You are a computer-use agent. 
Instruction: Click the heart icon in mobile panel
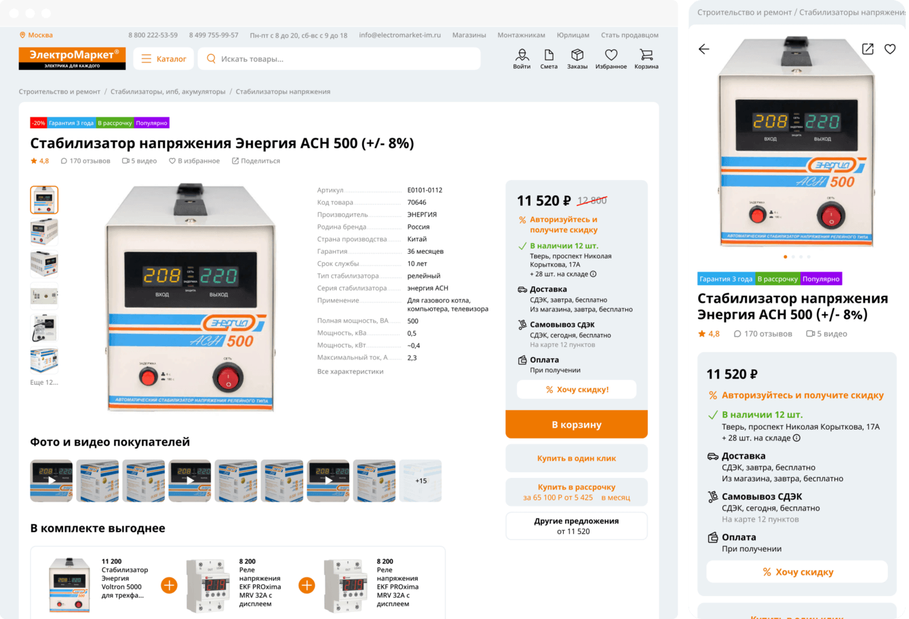890,49
